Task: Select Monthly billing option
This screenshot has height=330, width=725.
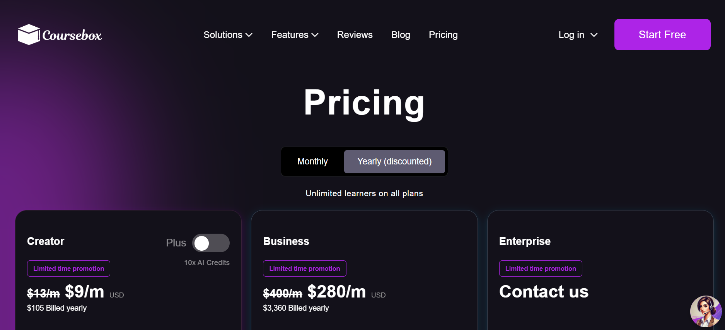Action: [312, 161]
